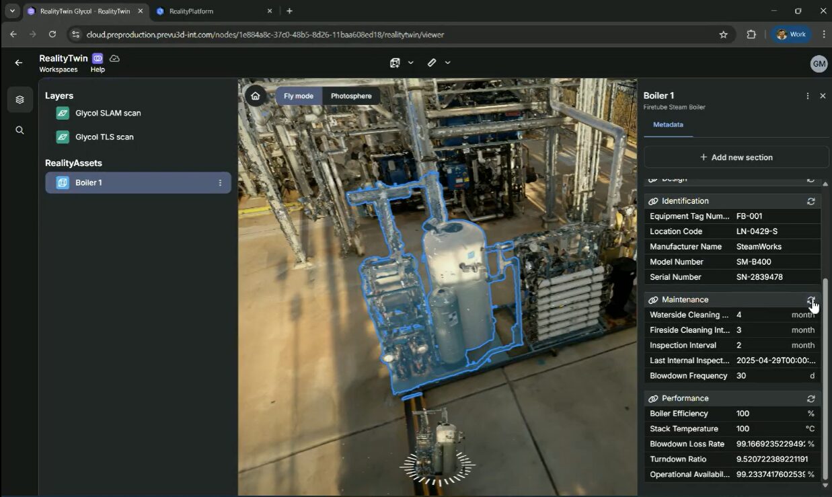
Task: Expand the 3D view tool dropdown arrow
Action: point(411,63)
